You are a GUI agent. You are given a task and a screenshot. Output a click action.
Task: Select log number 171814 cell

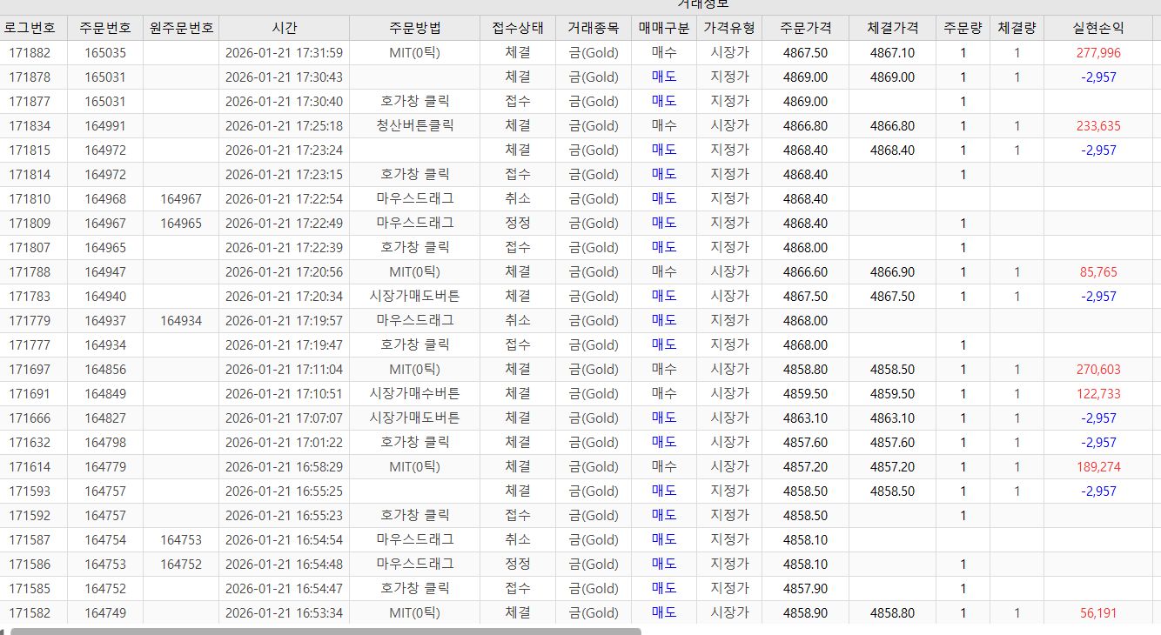(30, 175)
